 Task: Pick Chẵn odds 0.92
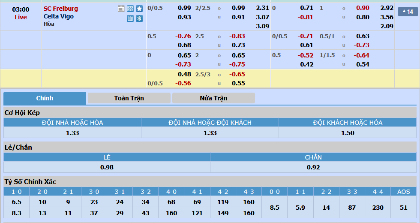[313, 167]
